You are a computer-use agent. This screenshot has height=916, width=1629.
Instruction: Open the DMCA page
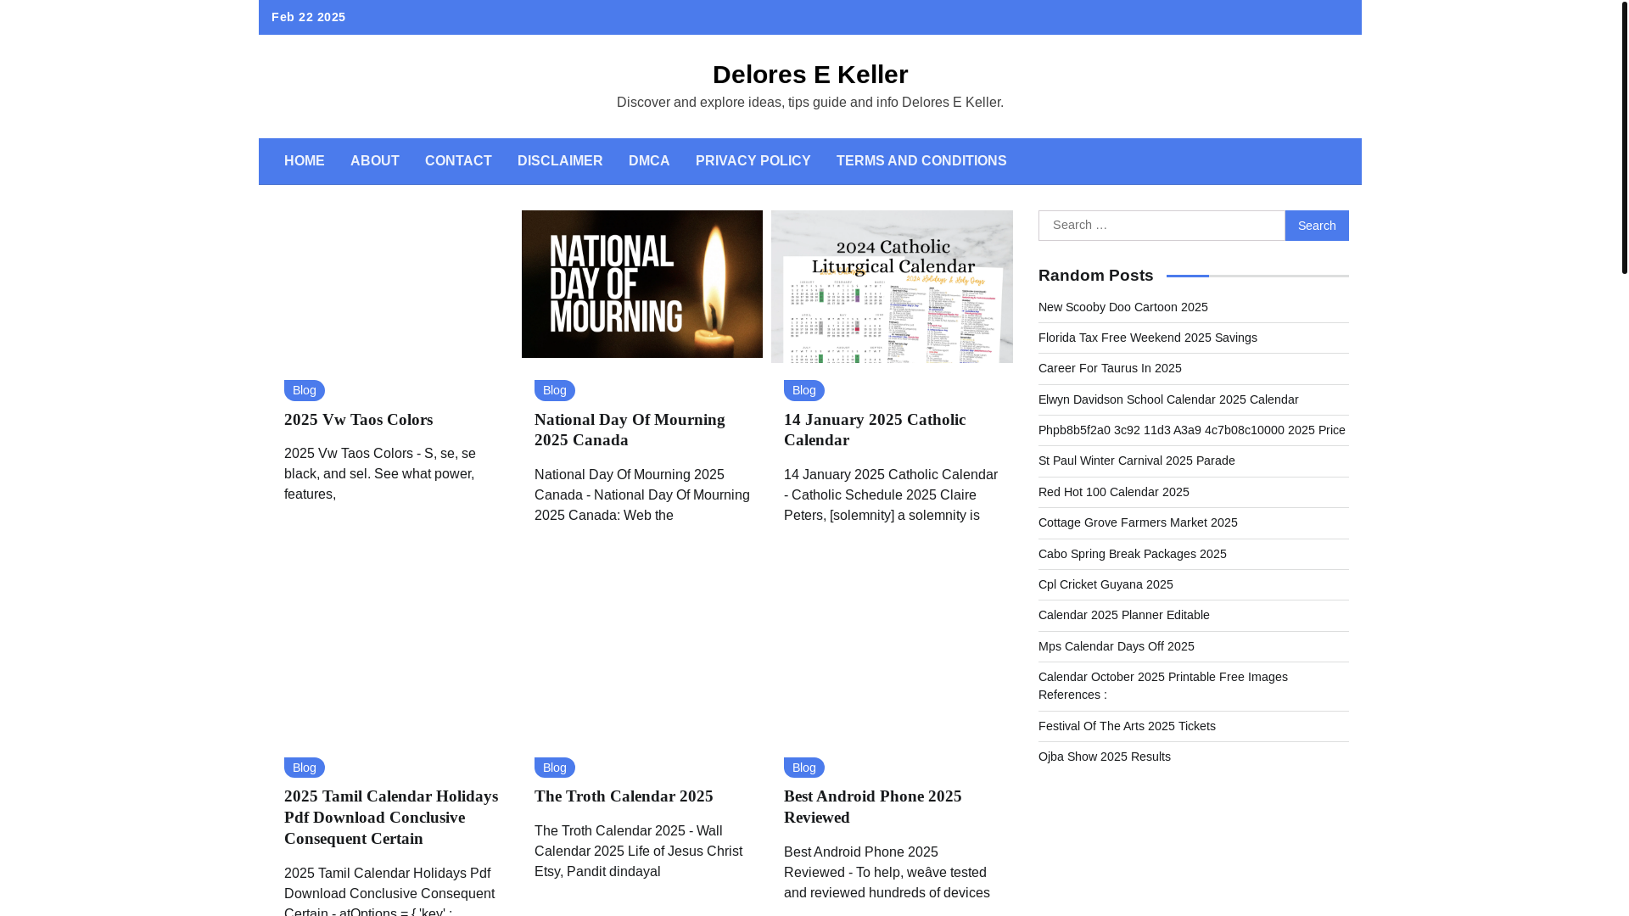click(649, 161)
